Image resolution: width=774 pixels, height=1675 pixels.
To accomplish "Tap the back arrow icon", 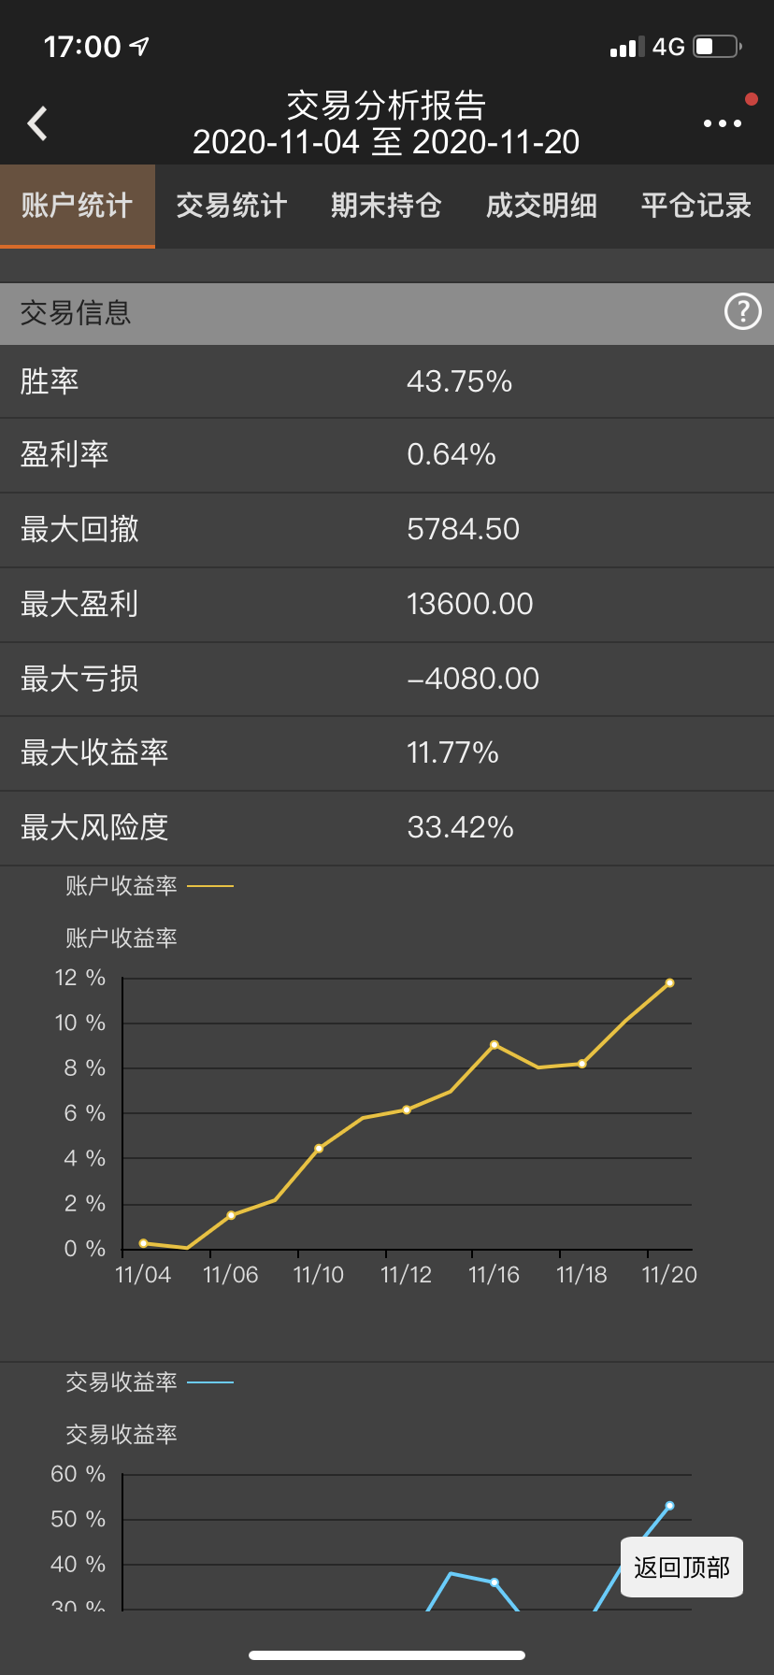I will tap(37, 123).
